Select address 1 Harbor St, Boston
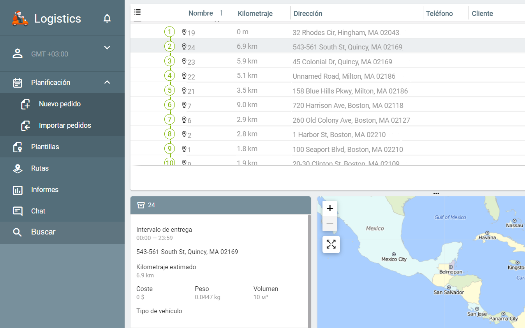The height and width of the screenshot is (328, 525). [339, 135]
